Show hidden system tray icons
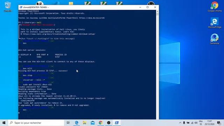Screen dimensions: 224x126 [x=180, y=123]
